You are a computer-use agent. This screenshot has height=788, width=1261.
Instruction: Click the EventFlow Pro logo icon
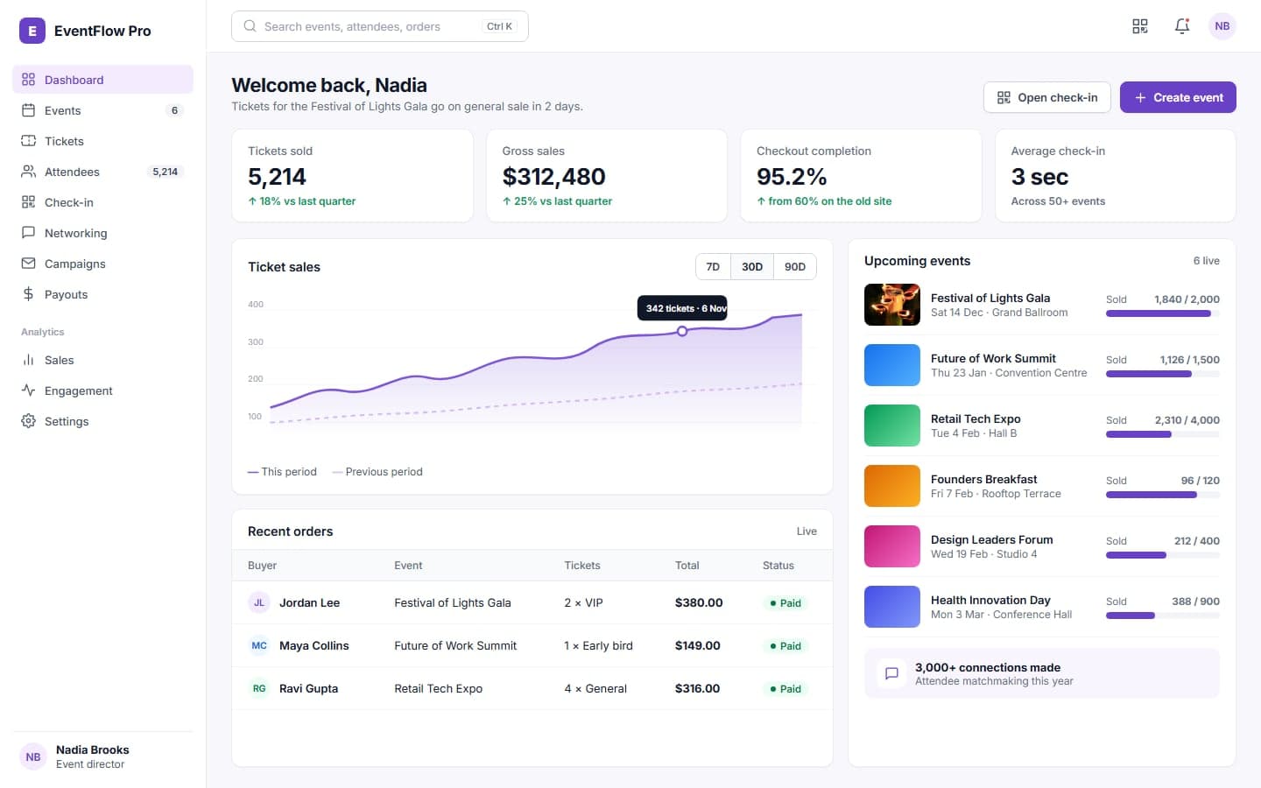[x=32, y=31]
